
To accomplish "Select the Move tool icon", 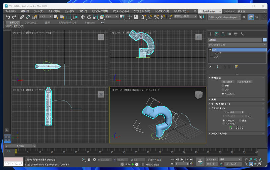I will [x=83, y=17].
